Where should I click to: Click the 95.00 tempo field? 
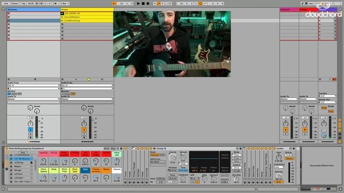point(31,4)
